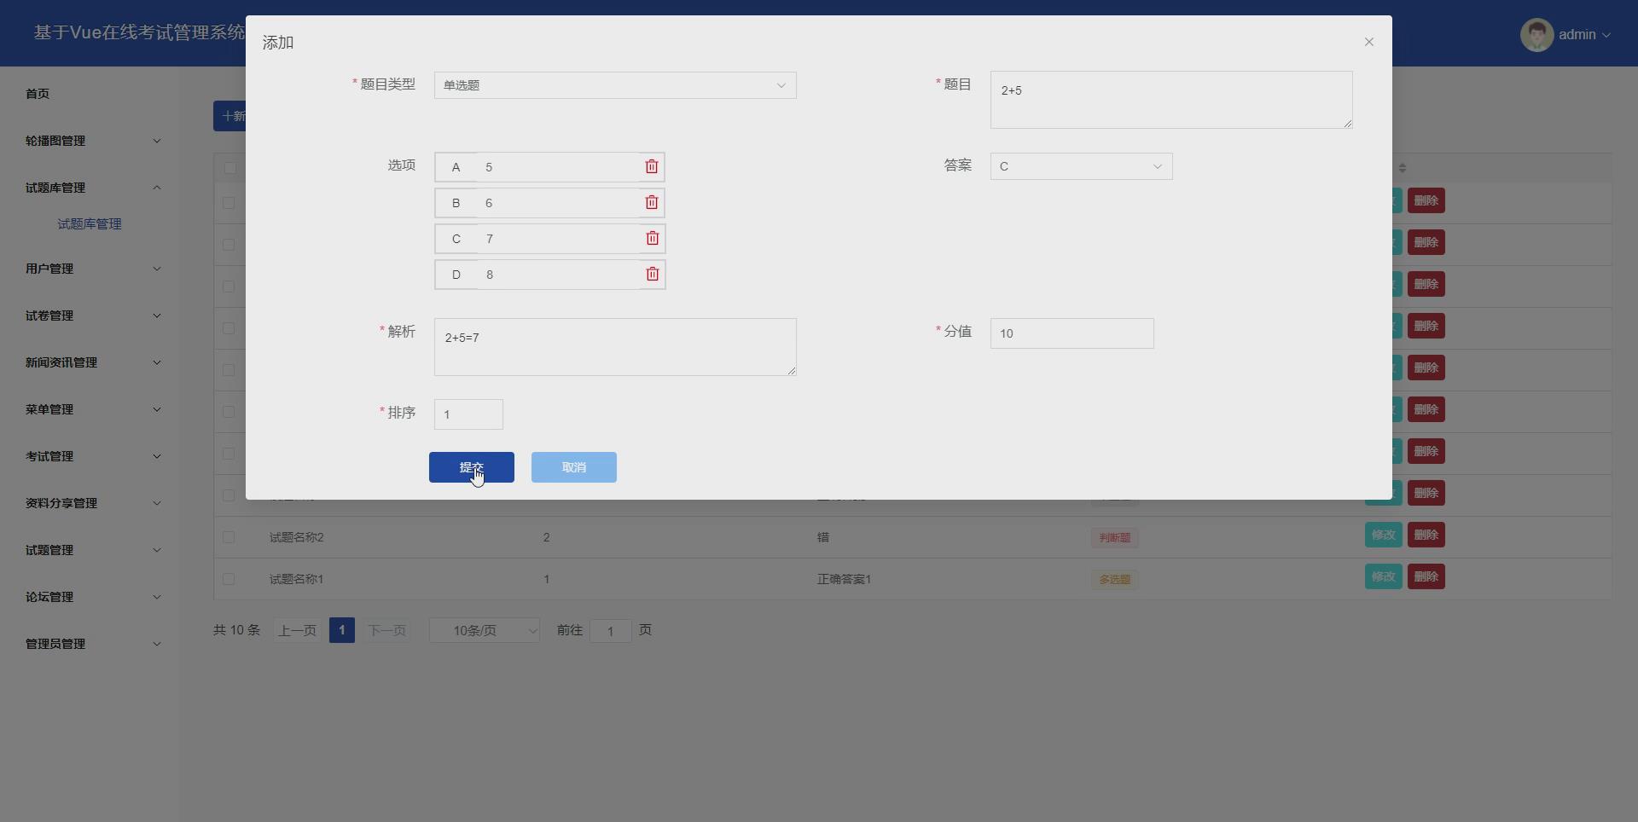Viewport: 1638px width, 822px height.
Task: Delete option C using its trash icon
Action: coord(651,238)
